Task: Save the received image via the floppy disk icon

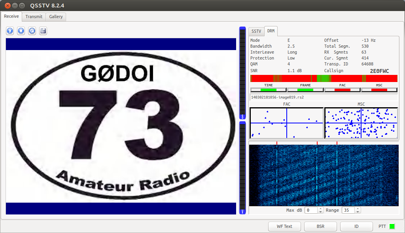Action: tap(43, 30)
